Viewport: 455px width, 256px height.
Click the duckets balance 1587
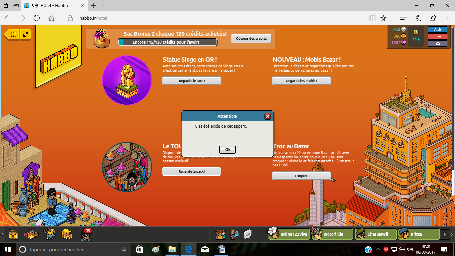pos(399,42)
